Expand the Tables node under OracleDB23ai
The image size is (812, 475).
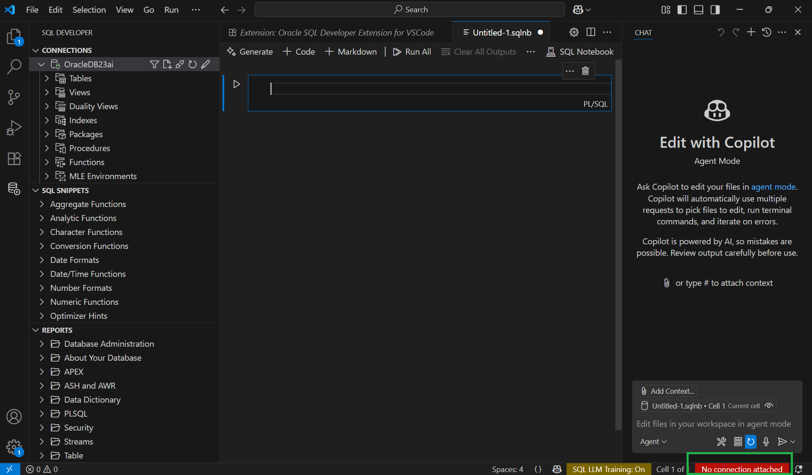coord(47,78)
